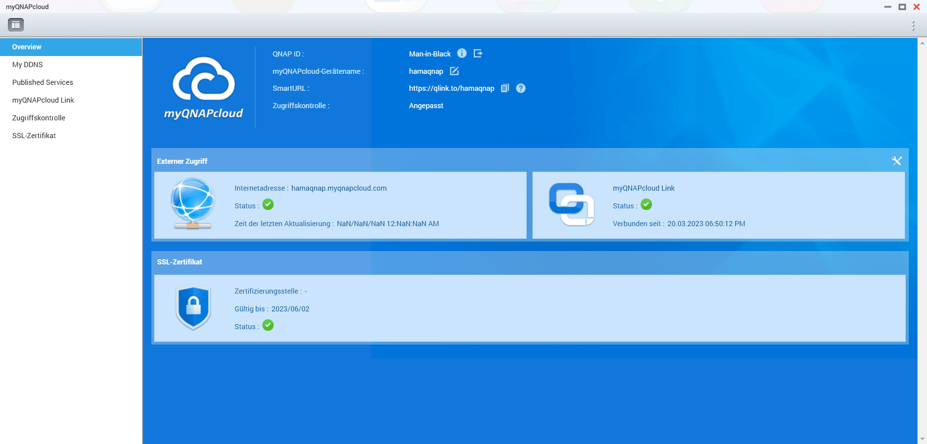Click the myQNAPcloud Link chain icon

pyautogui.click(x=571, y=204)
